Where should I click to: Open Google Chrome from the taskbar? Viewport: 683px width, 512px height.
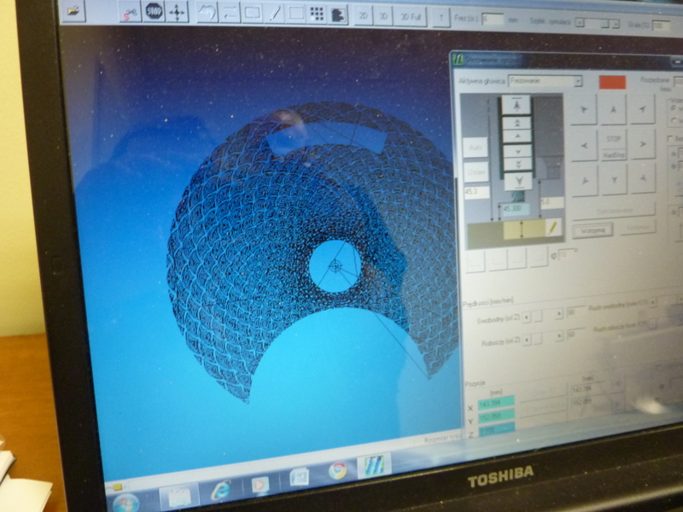click(338, 470)
